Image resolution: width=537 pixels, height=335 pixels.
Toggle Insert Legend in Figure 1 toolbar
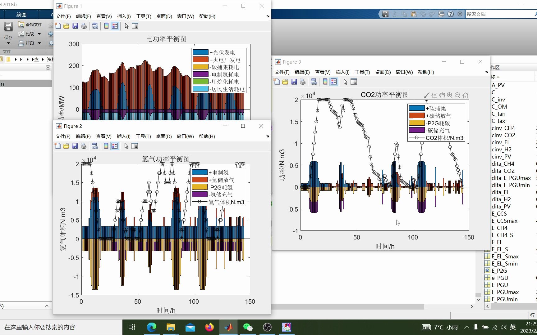point(115,26)
